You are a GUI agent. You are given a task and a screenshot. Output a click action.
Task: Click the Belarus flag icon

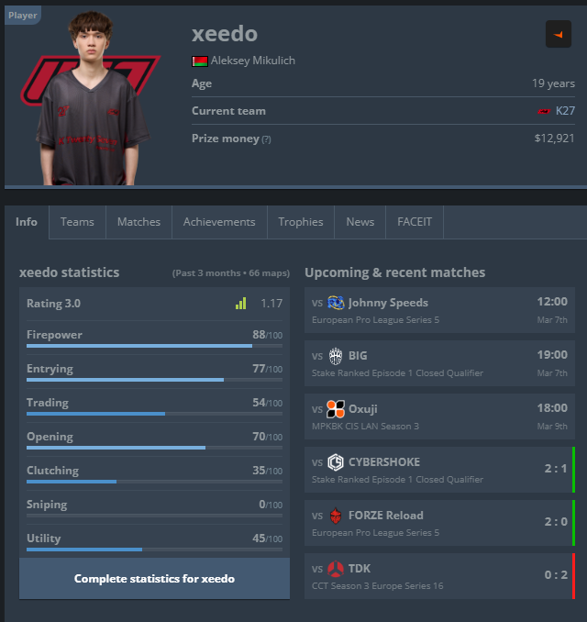[200, 61]
